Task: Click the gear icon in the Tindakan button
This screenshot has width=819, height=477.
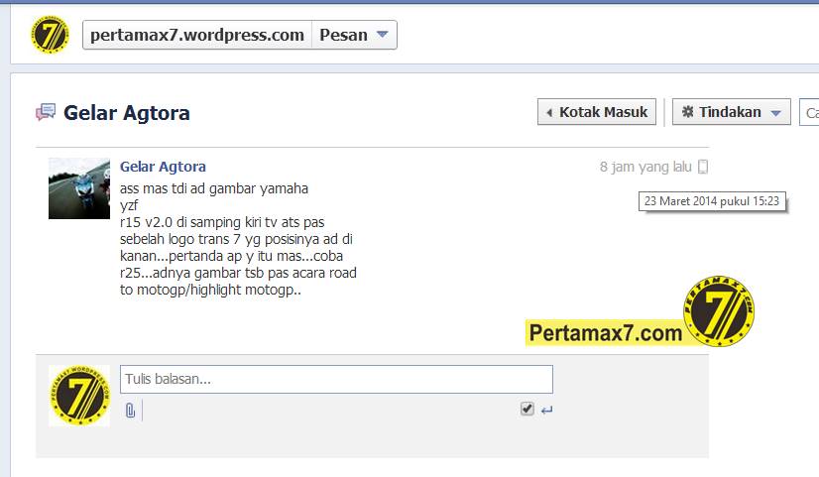Action: point(686,112)
